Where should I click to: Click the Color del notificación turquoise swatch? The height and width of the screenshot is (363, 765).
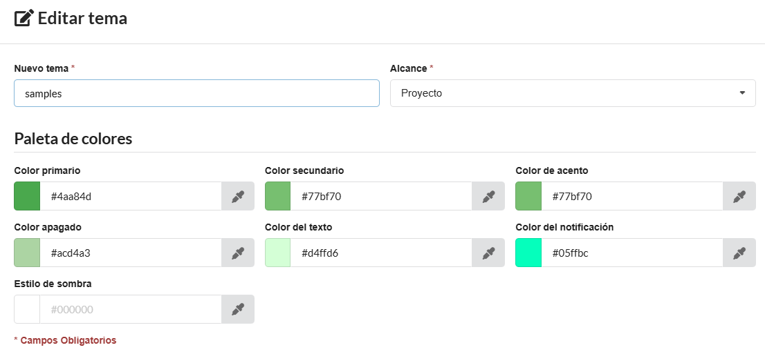[528, 253]
